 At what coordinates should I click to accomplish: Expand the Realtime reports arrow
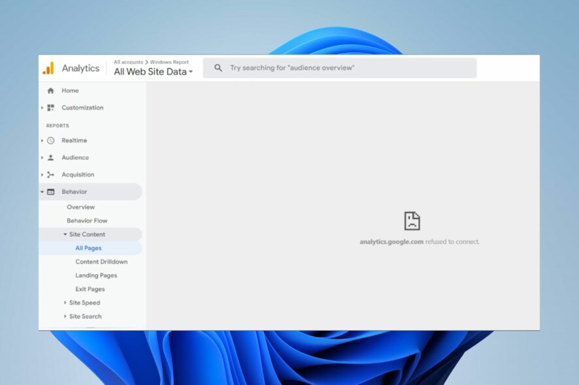tap(42, 140)
